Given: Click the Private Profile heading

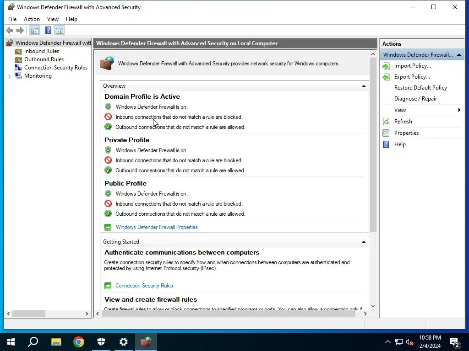Looking at the screenshot, I should pos(127,140).
